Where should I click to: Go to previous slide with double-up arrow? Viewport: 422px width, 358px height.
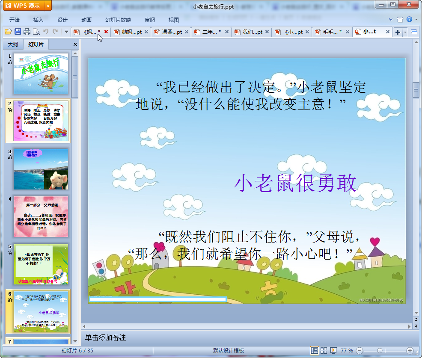click(416, 320)
